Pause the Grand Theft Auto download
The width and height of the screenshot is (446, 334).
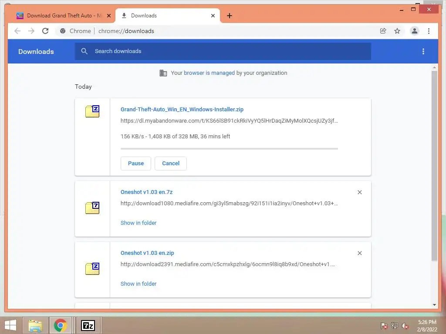point(136,164)
